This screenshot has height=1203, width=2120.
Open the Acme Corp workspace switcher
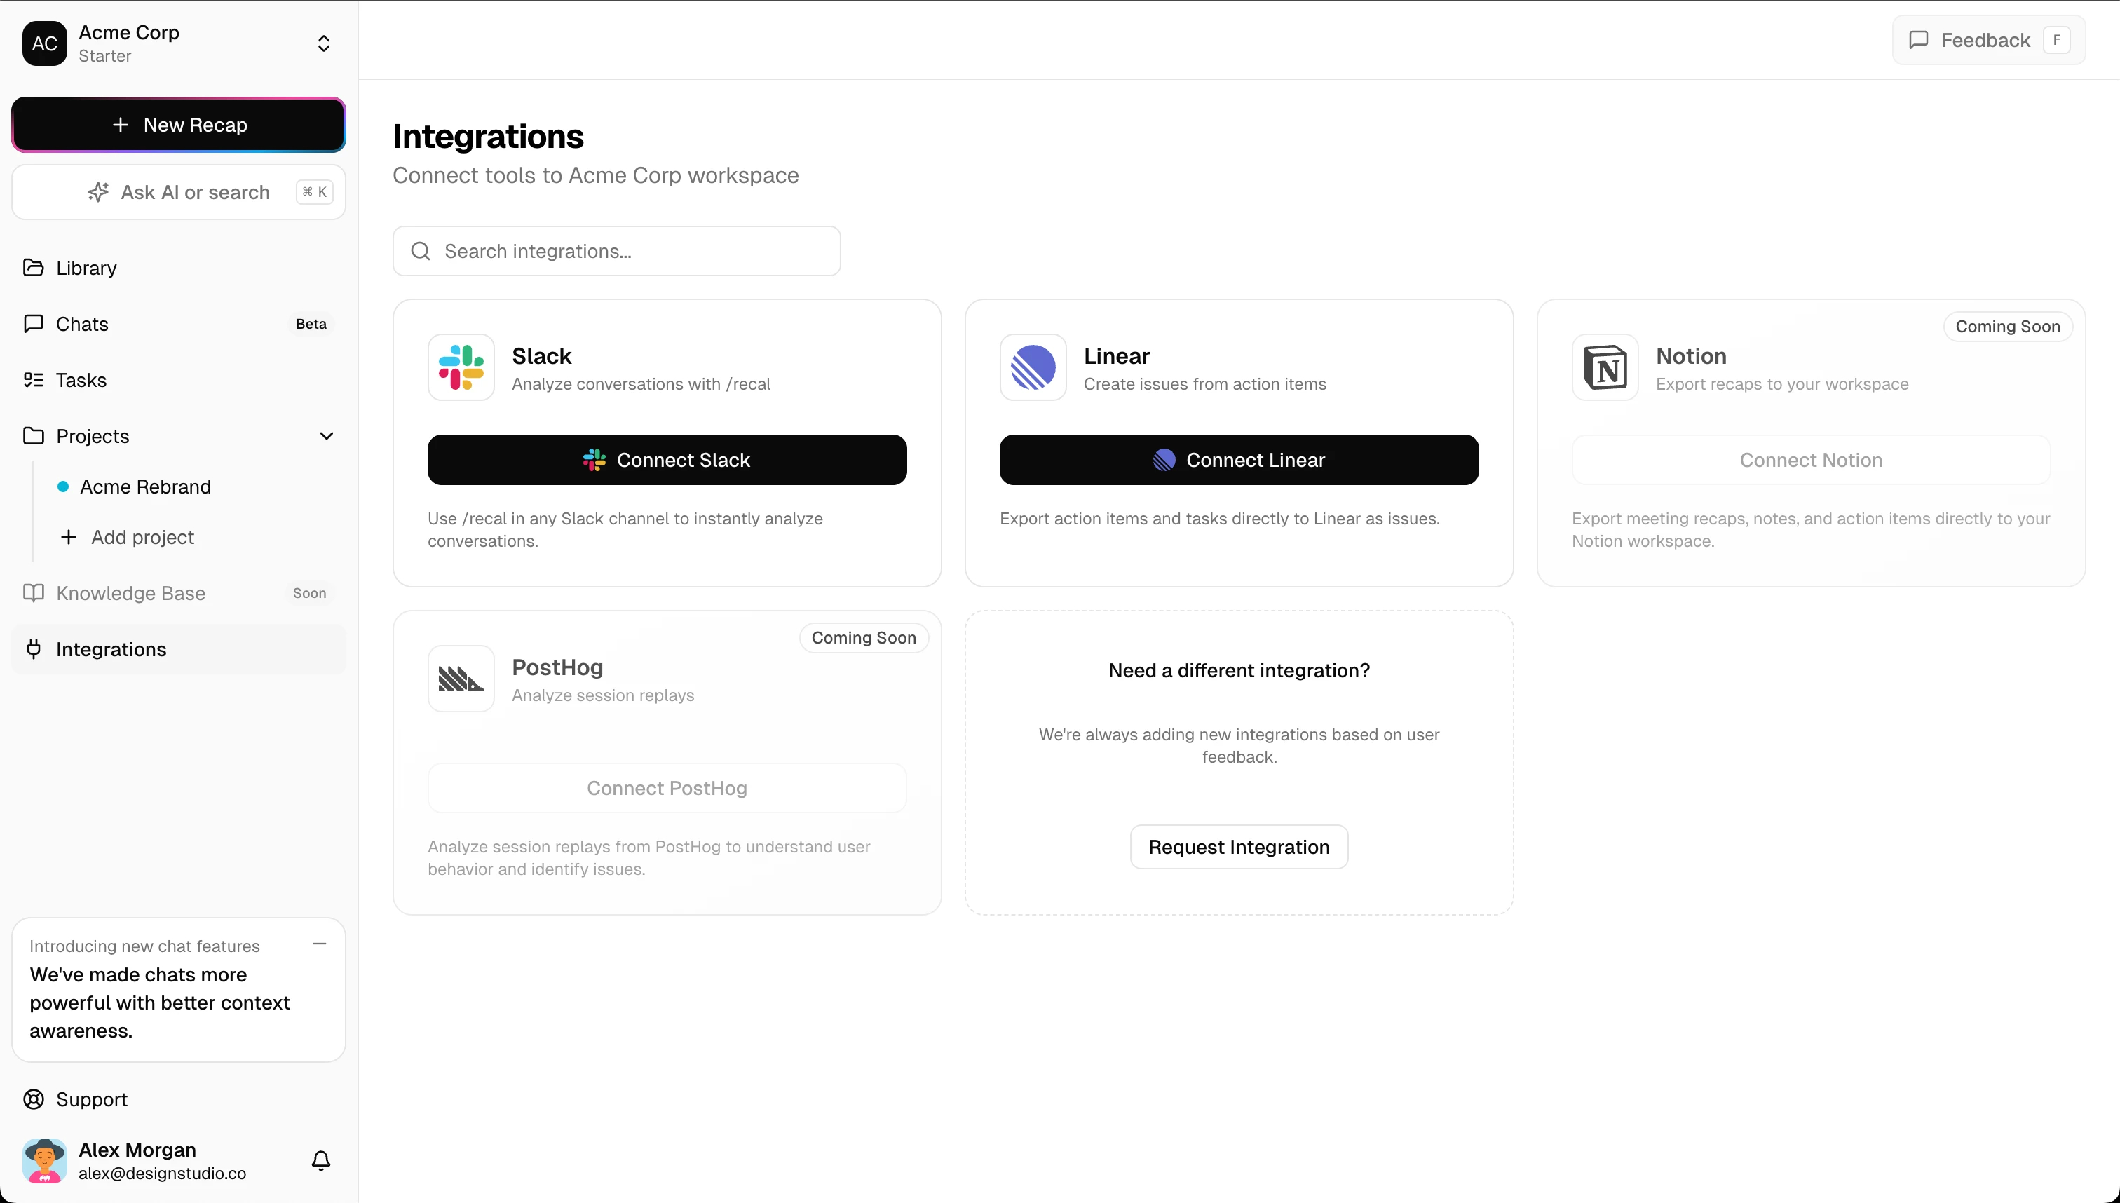324,43
